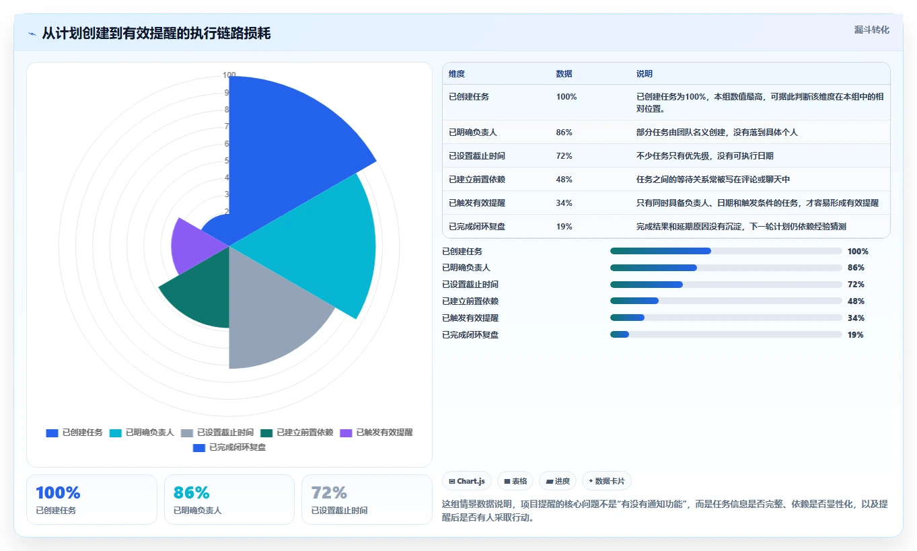Click the 数据 table column header

[564, 74]
